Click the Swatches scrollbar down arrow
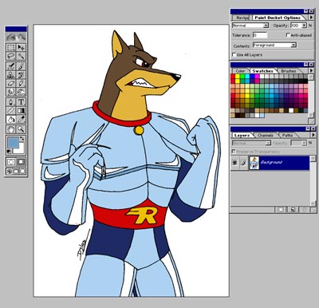The height and width of the screenshot is (308, 319). coord(311,115)
